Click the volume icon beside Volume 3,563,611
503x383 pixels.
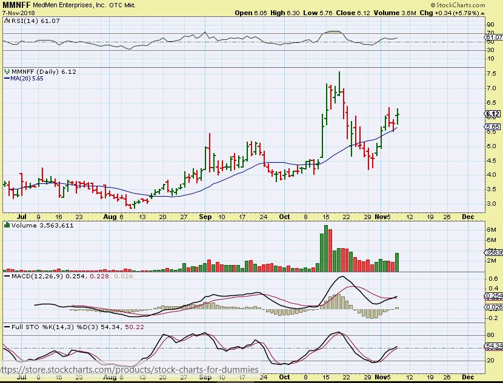[x=7, y=225]
